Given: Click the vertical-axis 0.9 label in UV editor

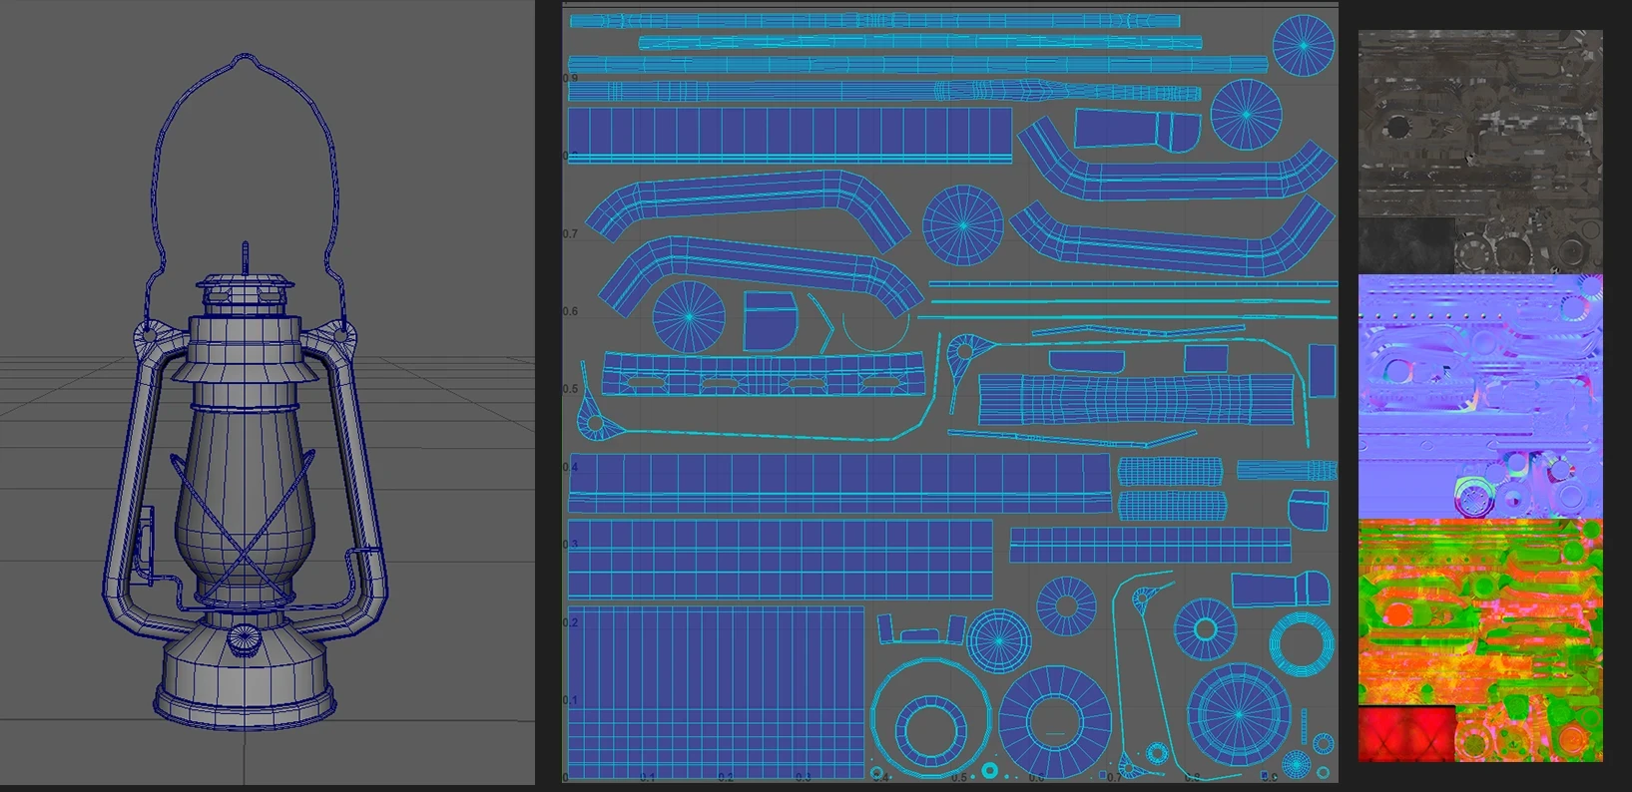Looking at the screenshot, I should click(x=570, y=78).
